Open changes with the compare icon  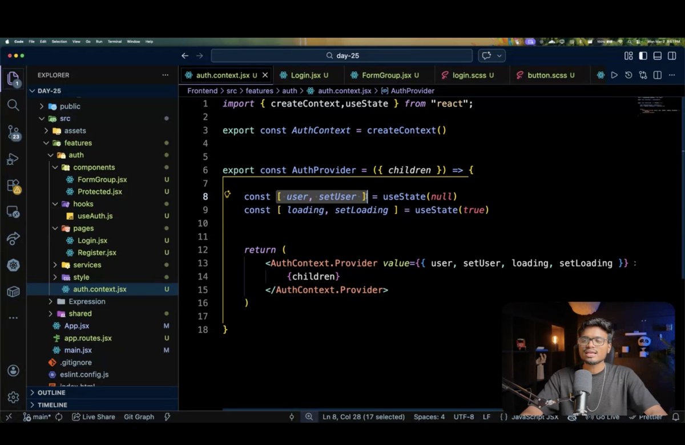pyautogui.click(x=643, y=75)
